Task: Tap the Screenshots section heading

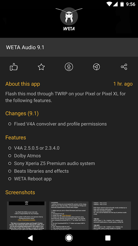Action: pyautogui.click(x=20, y=192)
